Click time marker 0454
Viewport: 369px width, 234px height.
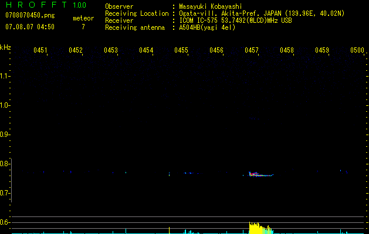146,50
